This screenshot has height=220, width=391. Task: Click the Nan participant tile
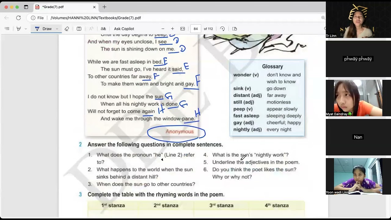pyautogui.click(x=358, y=137)
